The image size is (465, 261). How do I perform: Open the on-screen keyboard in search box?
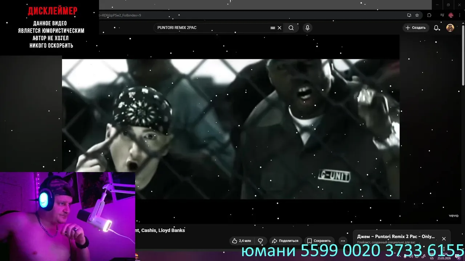[273, 28]
